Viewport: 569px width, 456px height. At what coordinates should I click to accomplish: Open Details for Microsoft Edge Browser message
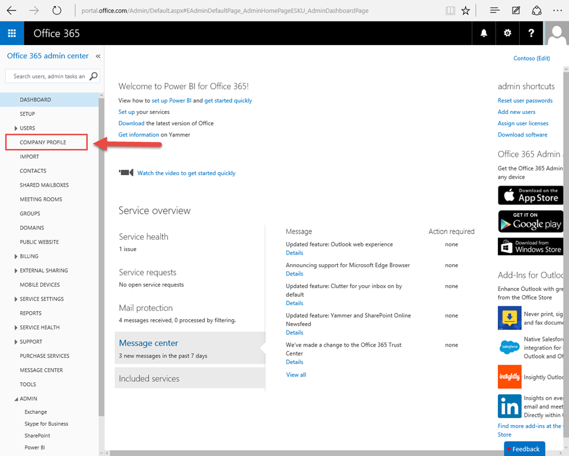coord(294,274)
